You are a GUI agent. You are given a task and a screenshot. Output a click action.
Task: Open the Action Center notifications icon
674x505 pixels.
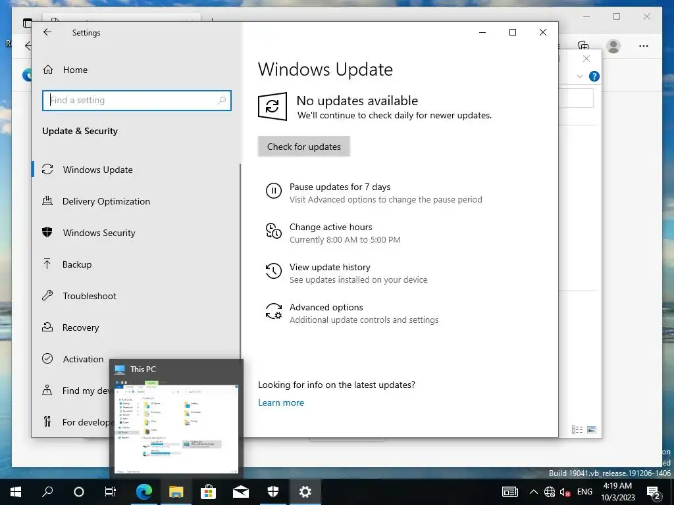coord(654,493)
